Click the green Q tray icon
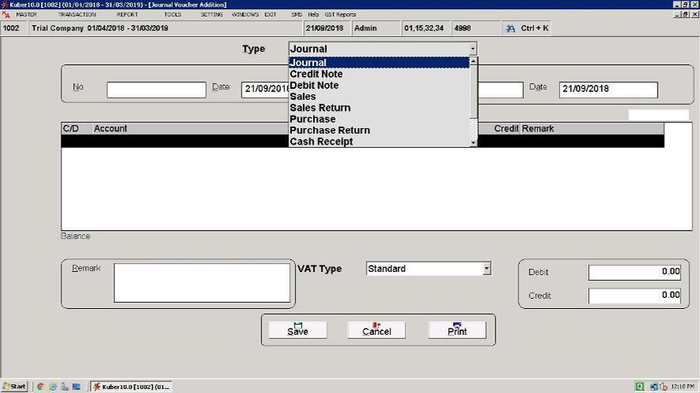This screenshot has height=393, width=700. coord(639,386)
